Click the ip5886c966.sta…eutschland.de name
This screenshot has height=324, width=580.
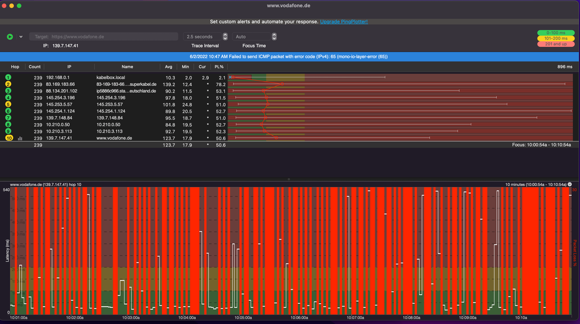click(126, 91)
